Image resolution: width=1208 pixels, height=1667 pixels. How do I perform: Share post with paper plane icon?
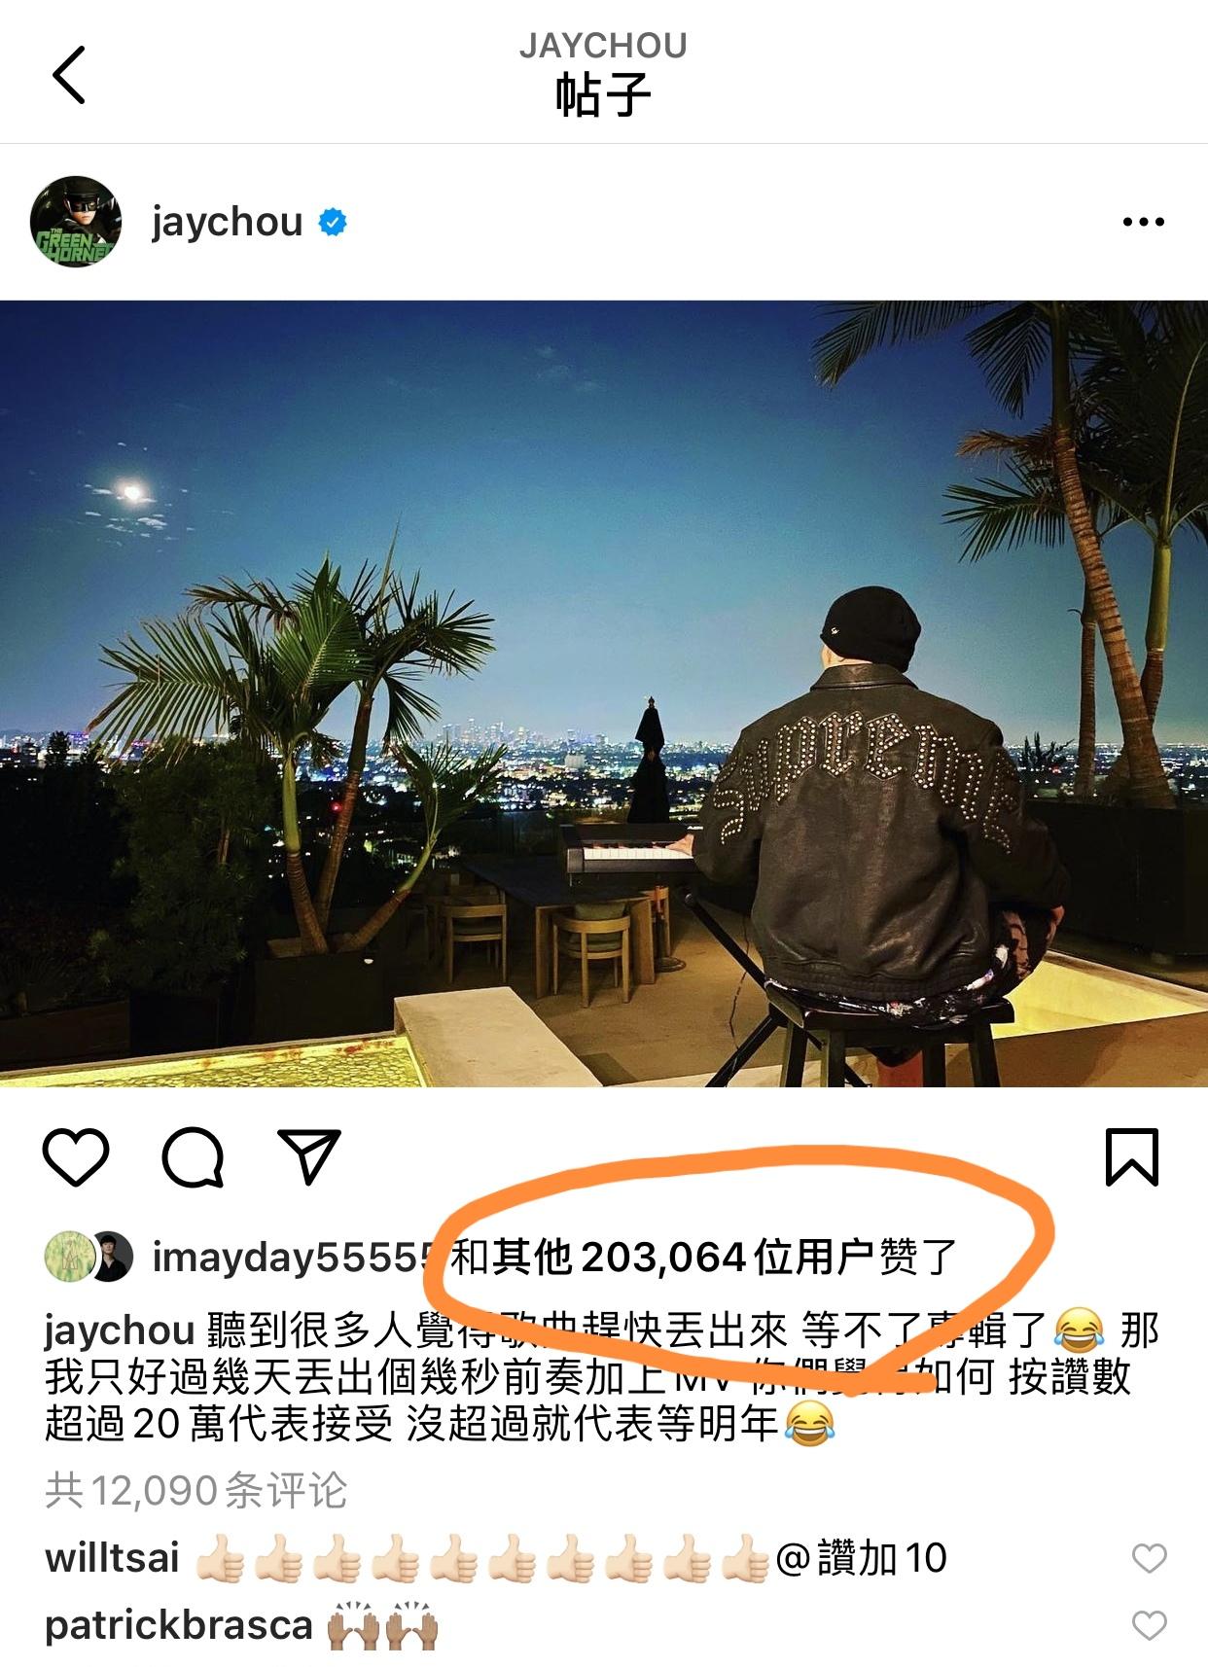(309, 1156)
